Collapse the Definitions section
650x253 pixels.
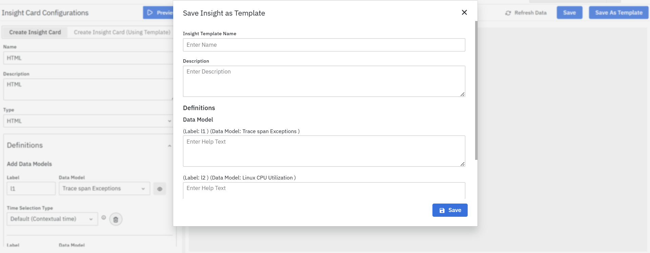pyautogui.click(x=169, y=146)
